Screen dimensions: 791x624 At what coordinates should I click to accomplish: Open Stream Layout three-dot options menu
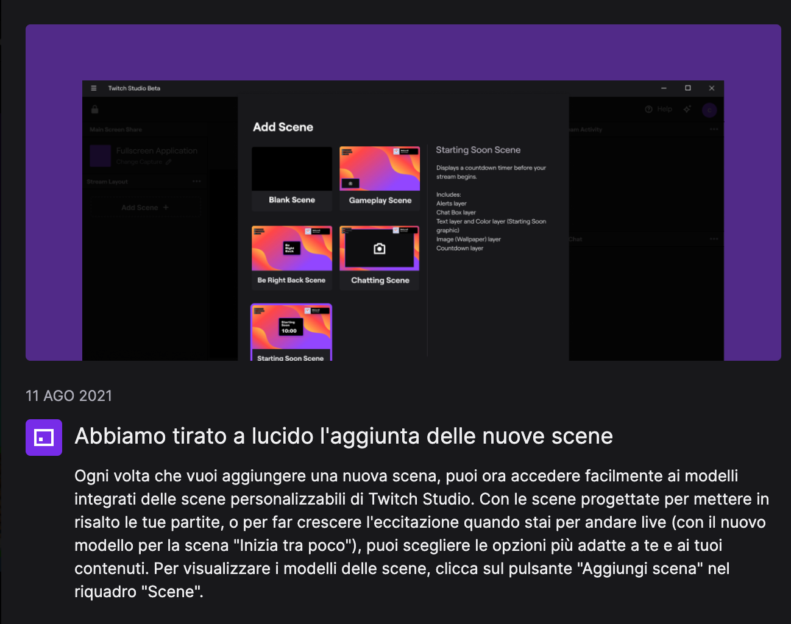[x=196, y=182]
